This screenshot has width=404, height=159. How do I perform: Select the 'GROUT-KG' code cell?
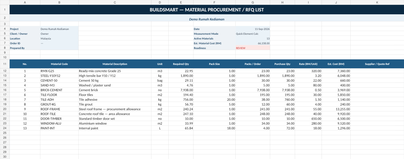[59, 104]
